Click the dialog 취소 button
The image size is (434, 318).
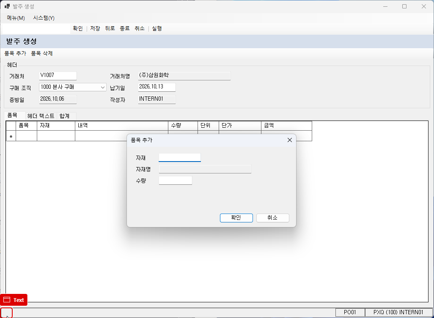click(x=273, y=218)
